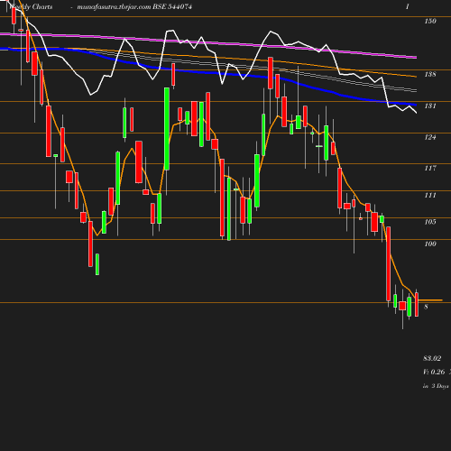Viewport: 451px width, 451px height.
Task: Click the "Weekly Charts" title text
Action: click(31, 7)
